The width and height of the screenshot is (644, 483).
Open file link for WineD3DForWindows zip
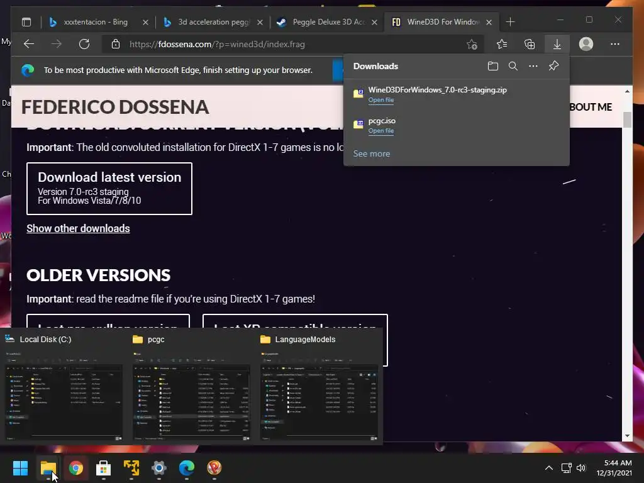click(380, 100)
